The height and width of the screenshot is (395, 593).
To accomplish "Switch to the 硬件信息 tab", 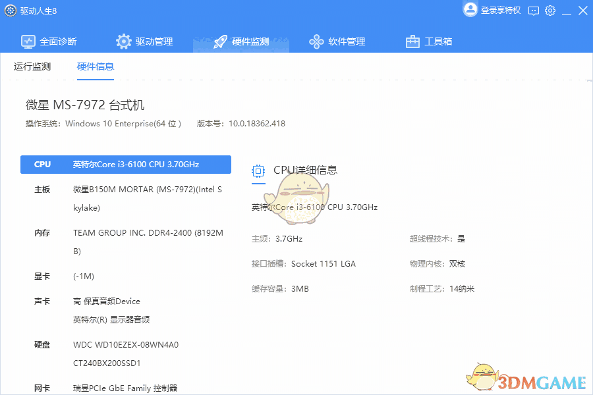I will 95,66.
